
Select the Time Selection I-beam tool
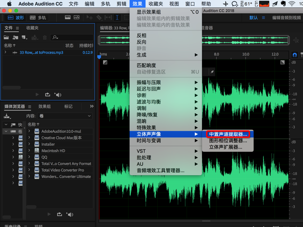117,18
